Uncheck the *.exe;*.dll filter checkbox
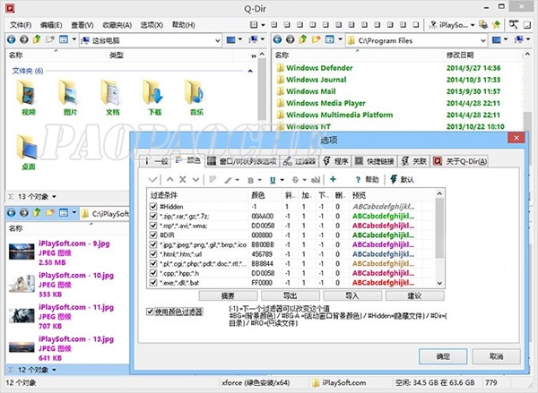This screenshot has width=538, height=393. 153,283
